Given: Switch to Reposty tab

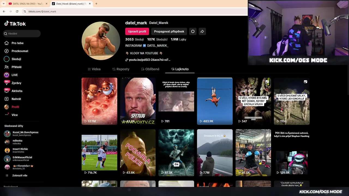Looking at the screenshot, I should [121, 69].
